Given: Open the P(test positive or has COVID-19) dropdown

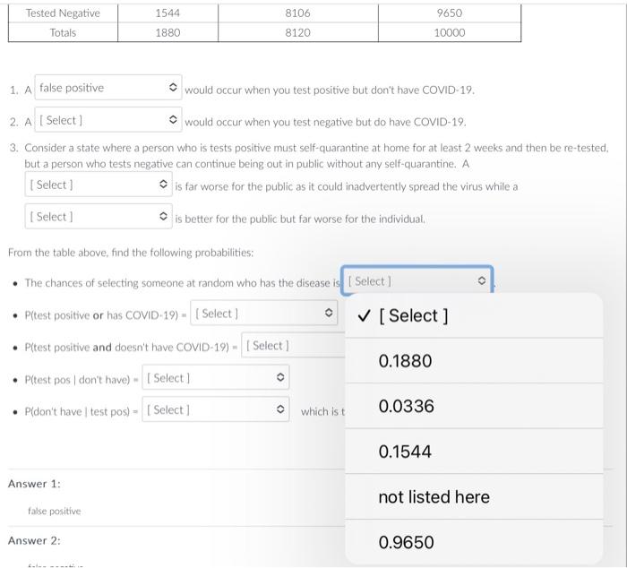Looking at the screenshot, I should coord(264,313).
